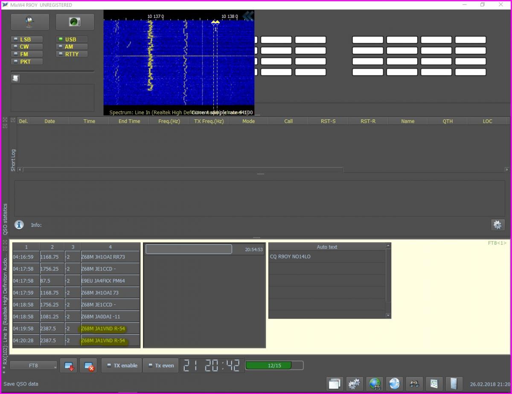Open the binoculars search icon

click(414, 384)
